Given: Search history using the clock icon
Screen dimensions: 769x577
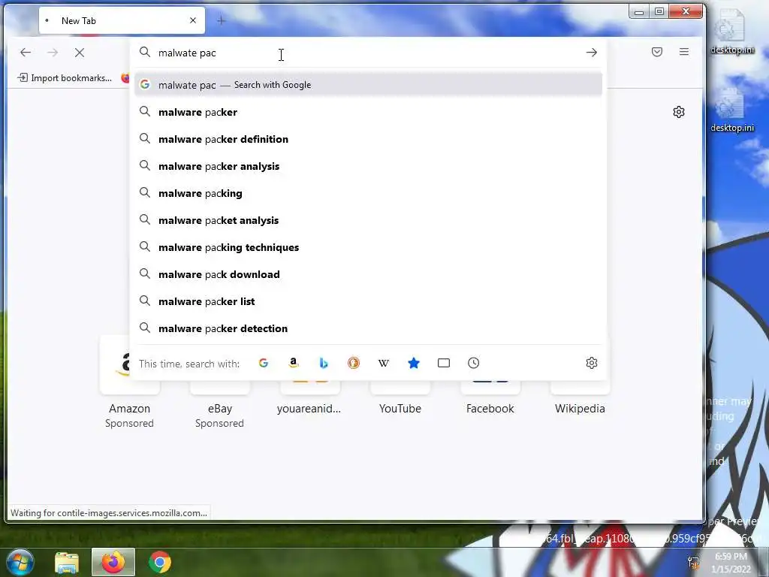Looking at the screenshot, I should click(474, 363).
